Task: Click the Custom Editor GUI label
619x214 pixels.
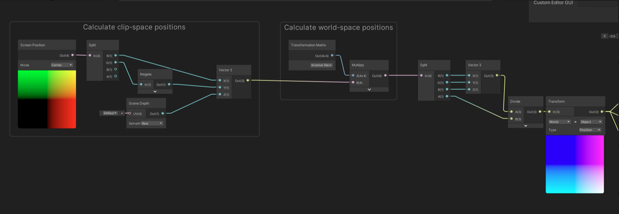Action: tap(553, 3)
